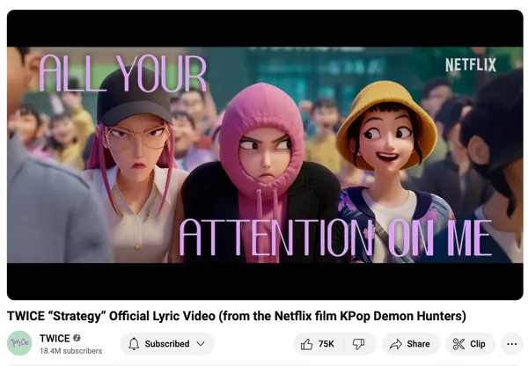Like the video with the thumbs-up icon

pyautogui.click(x=306, y=344)
